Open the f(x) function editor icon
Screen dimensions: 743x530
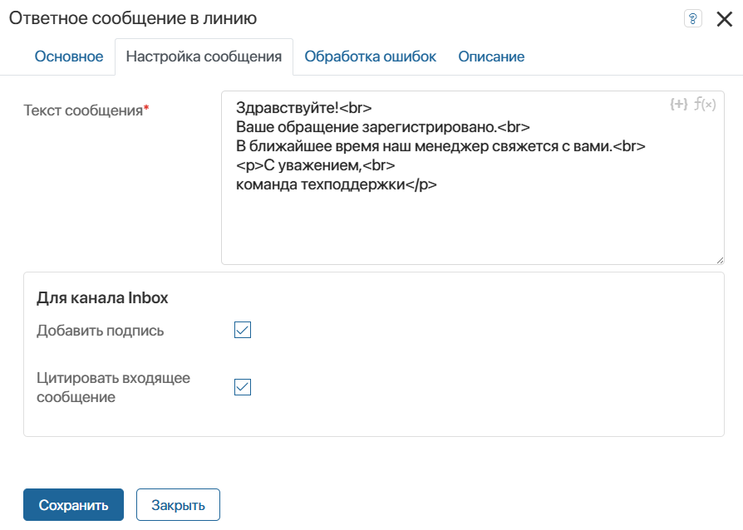(705, 104)
